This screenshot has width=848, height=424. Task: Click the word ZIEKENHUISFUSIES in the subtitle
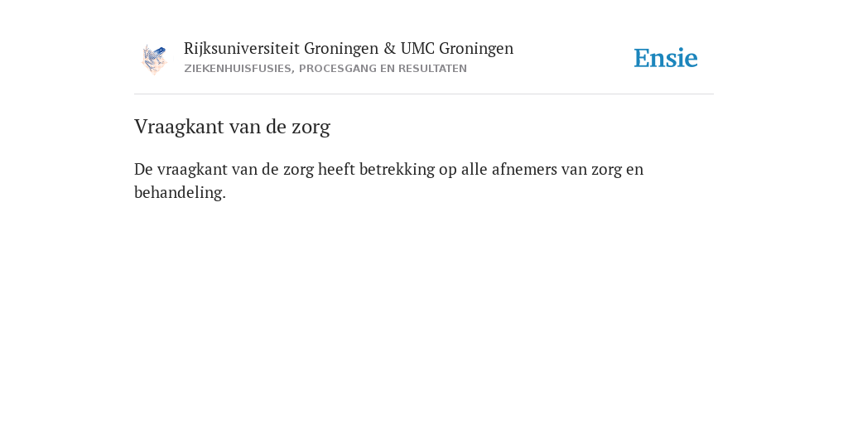[238, 69]
